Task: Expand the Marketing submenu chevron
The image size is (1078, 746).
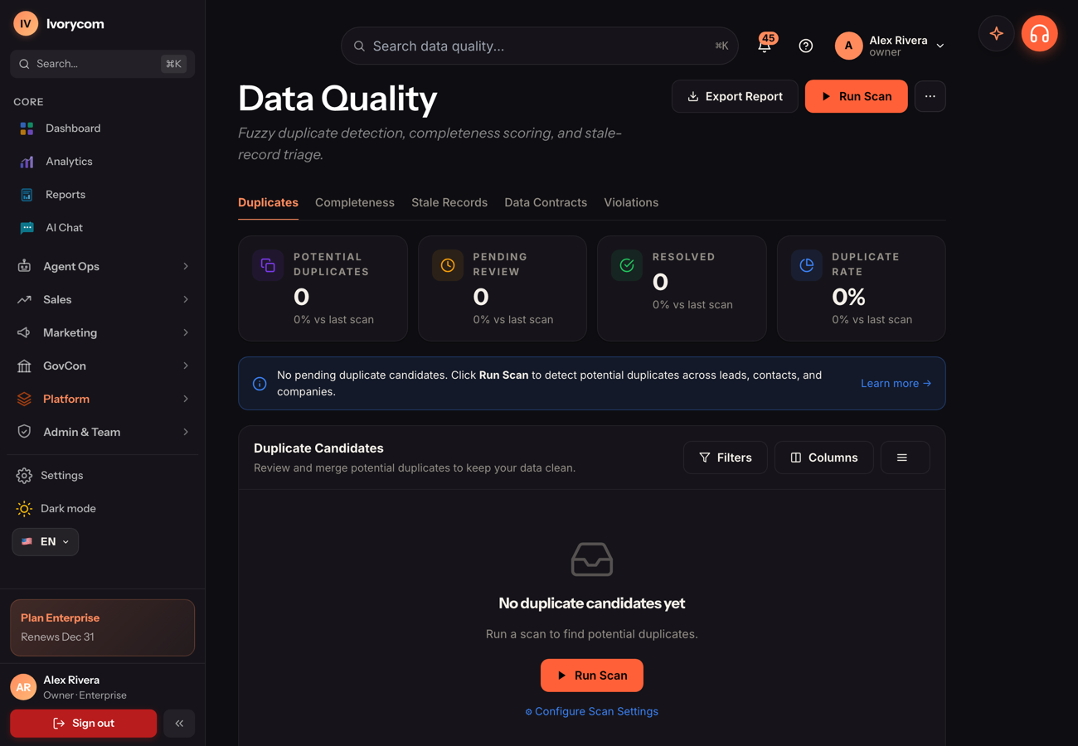Action: (x=186, y=332)
